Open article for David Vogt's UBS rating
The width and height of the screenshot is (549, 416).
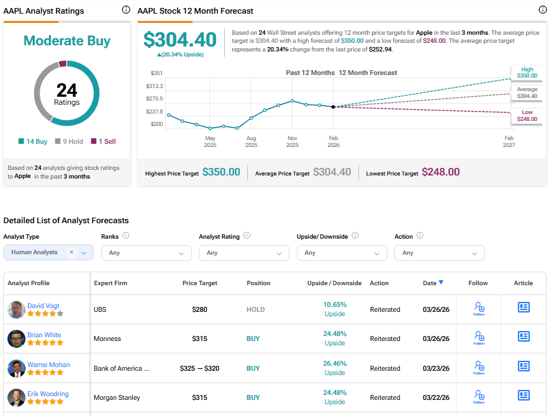[x=524, y=307]
